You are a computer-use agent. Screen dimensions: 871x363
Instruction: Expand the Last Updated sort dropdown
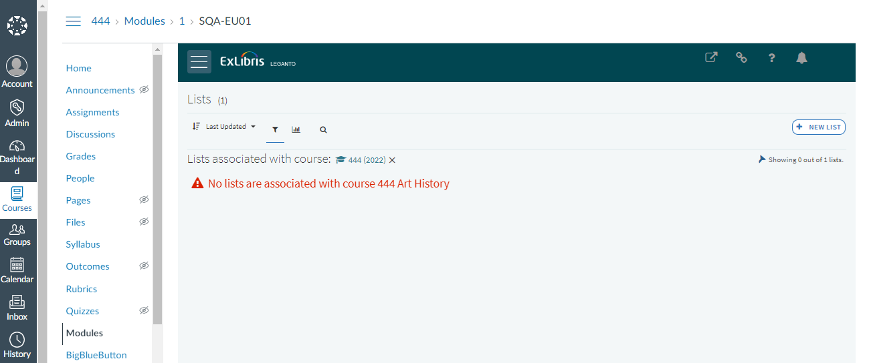(x=231, y=126)
